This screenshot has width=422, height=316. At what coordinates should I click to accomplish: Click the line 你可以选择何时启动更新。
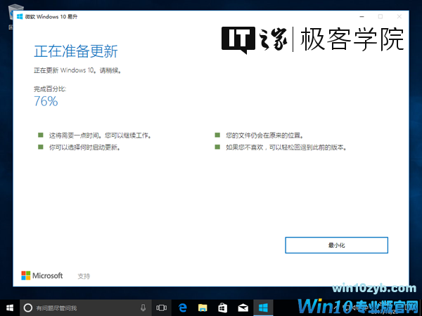(x=84, y=147)
